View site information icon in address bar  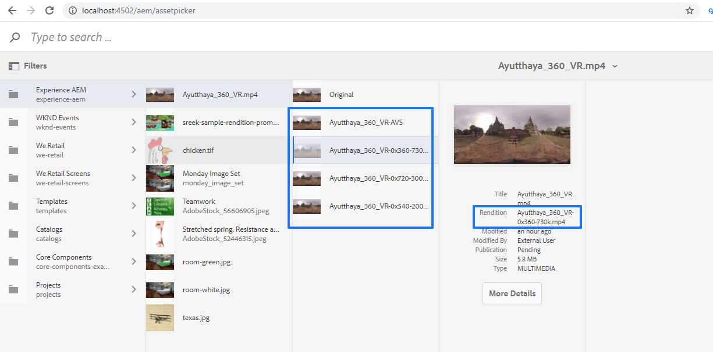tap(72, 10)
